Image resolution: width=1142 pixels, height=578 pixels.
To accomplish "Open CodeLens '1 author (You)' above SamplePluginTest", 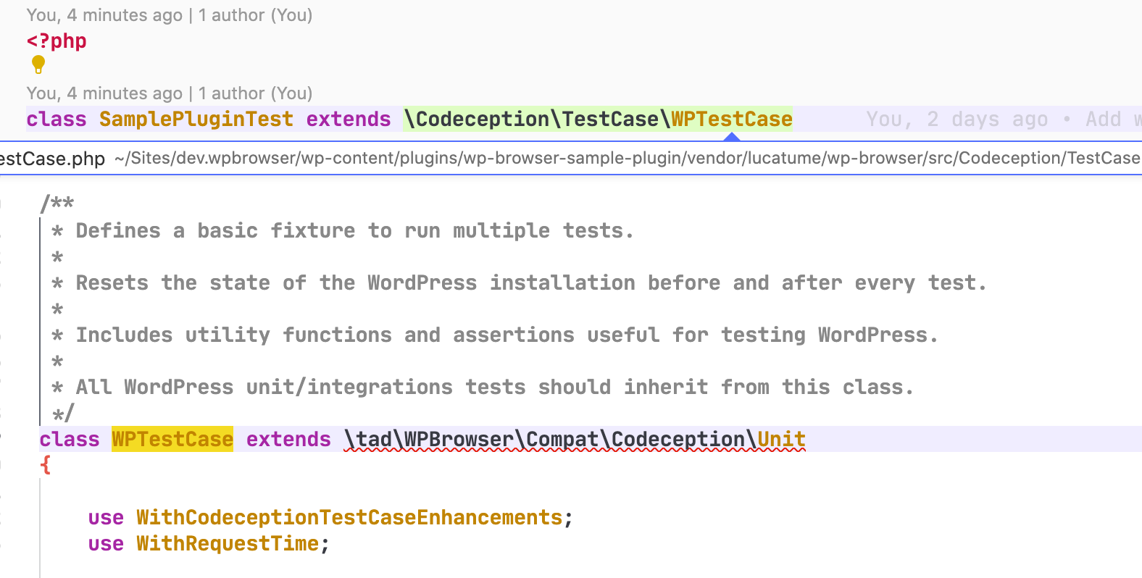I will point(254,93).
